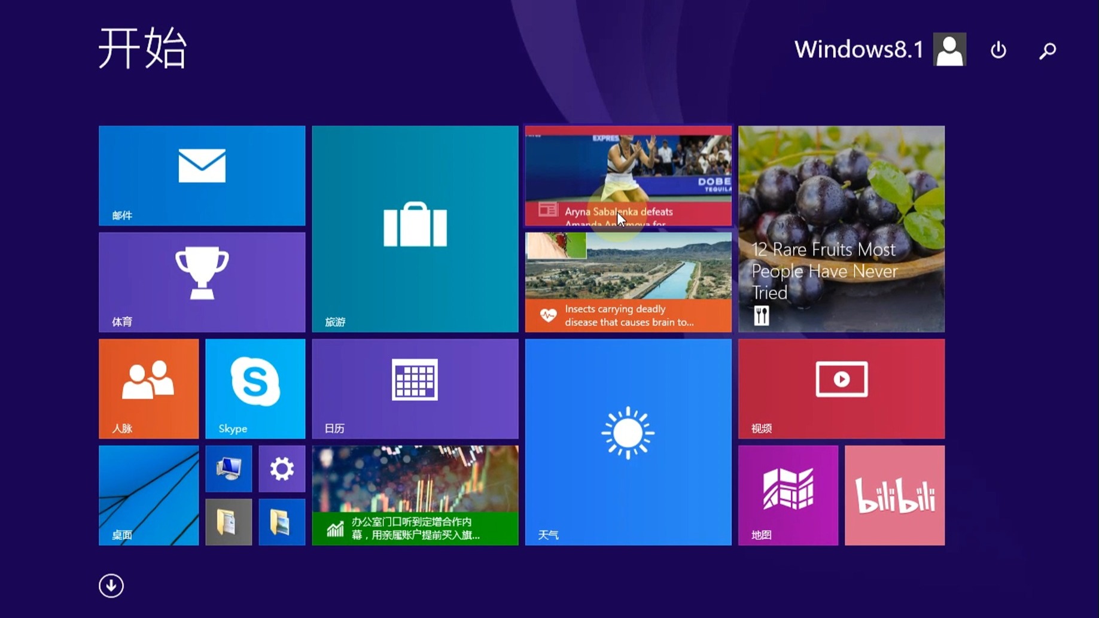Click the search magnifier icon
Screen dimensions: 1099x618
[x=1048, y=50]
